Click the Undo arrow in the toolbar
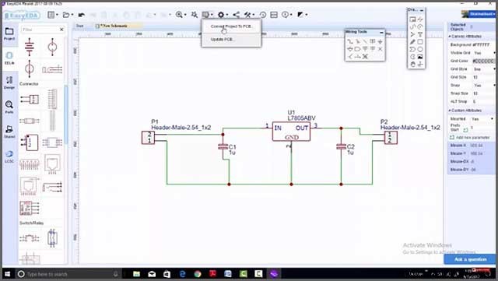The image size is (498, 281). (x=81, y=15)
